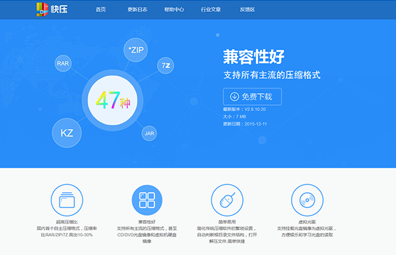This screenshot has height=255, width=396.
Task: Click the 兼容性好 grid icon
Action: (x=147, y=200)
